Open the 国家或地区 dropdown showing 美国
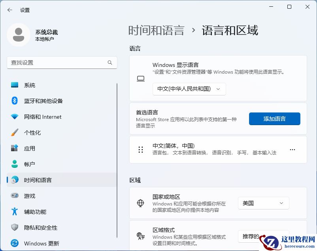 263,203
